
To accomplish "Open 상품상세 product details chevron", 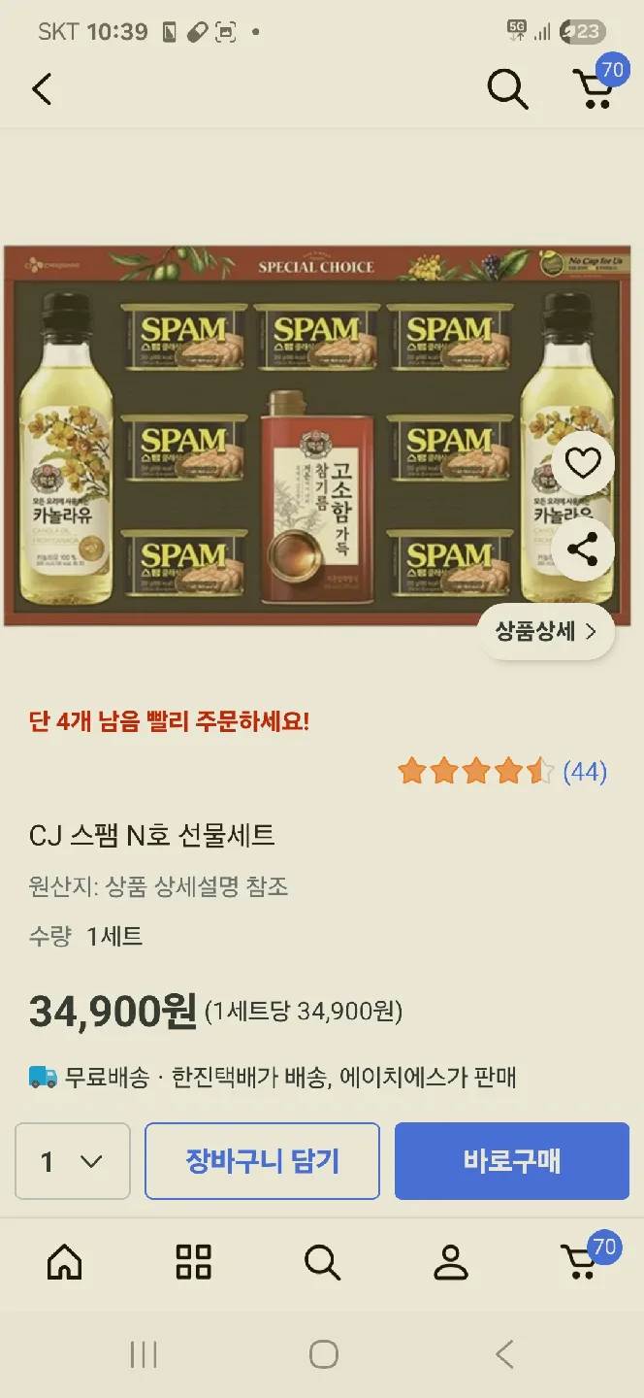I will (547, 632).
